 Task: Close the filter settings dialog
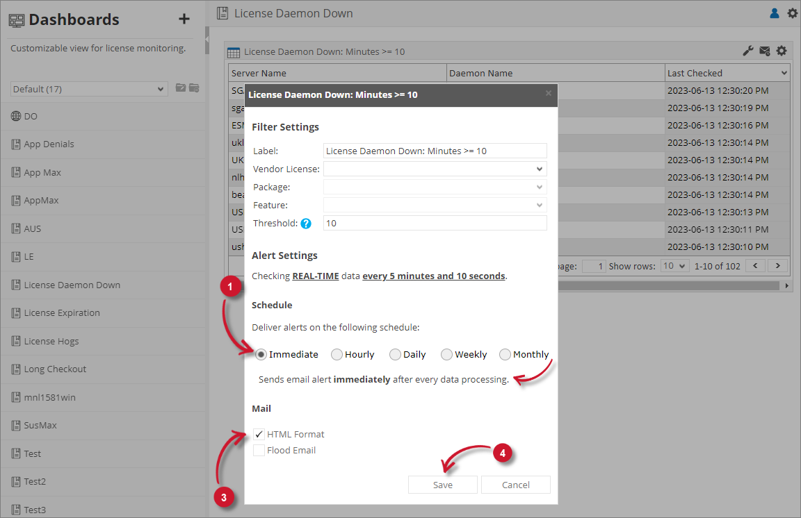click(x=548, y=93)
